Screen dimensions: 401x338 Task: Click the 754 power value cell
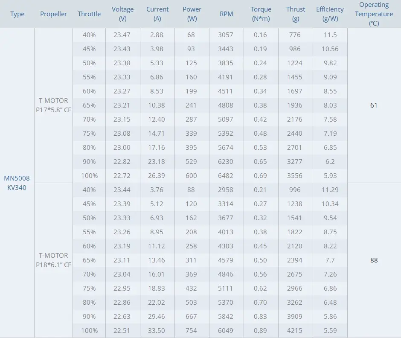click(x=191, y=330)
